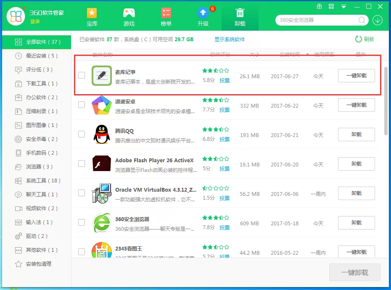This screenshot has width=391, height=290.
Task: Click 显示系统软件 link
Action: coord(230,40)
